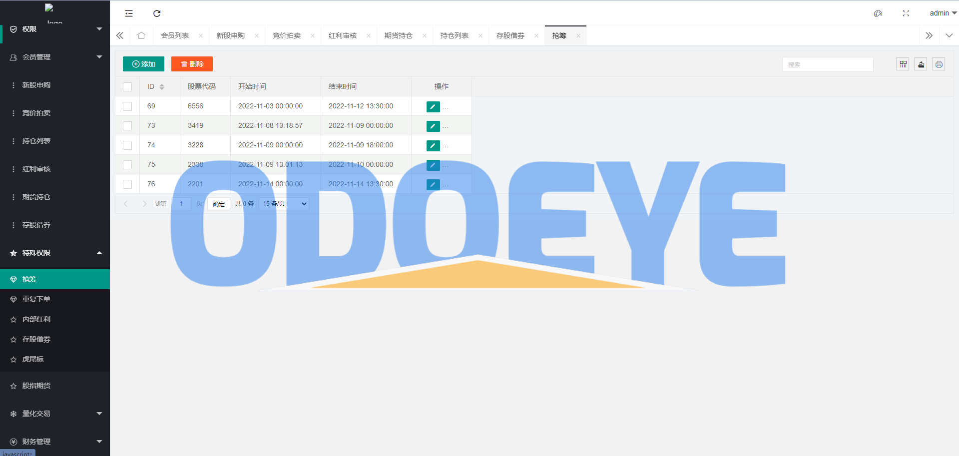
Task: Open the theme palette icon
Action: tap(878, 13)
